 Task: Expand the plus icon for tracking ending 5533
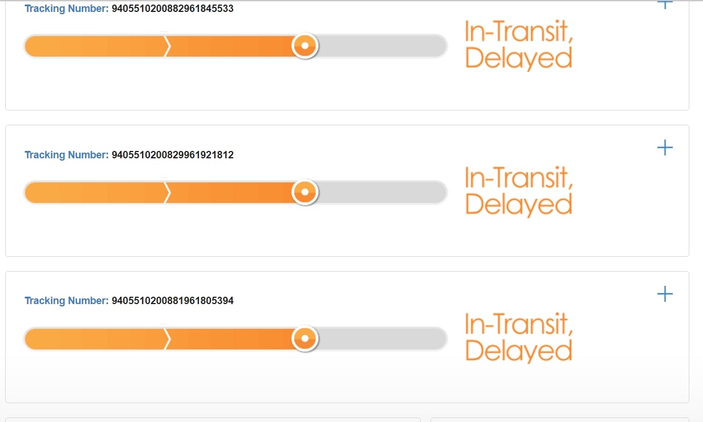click(x=665, y=4)
